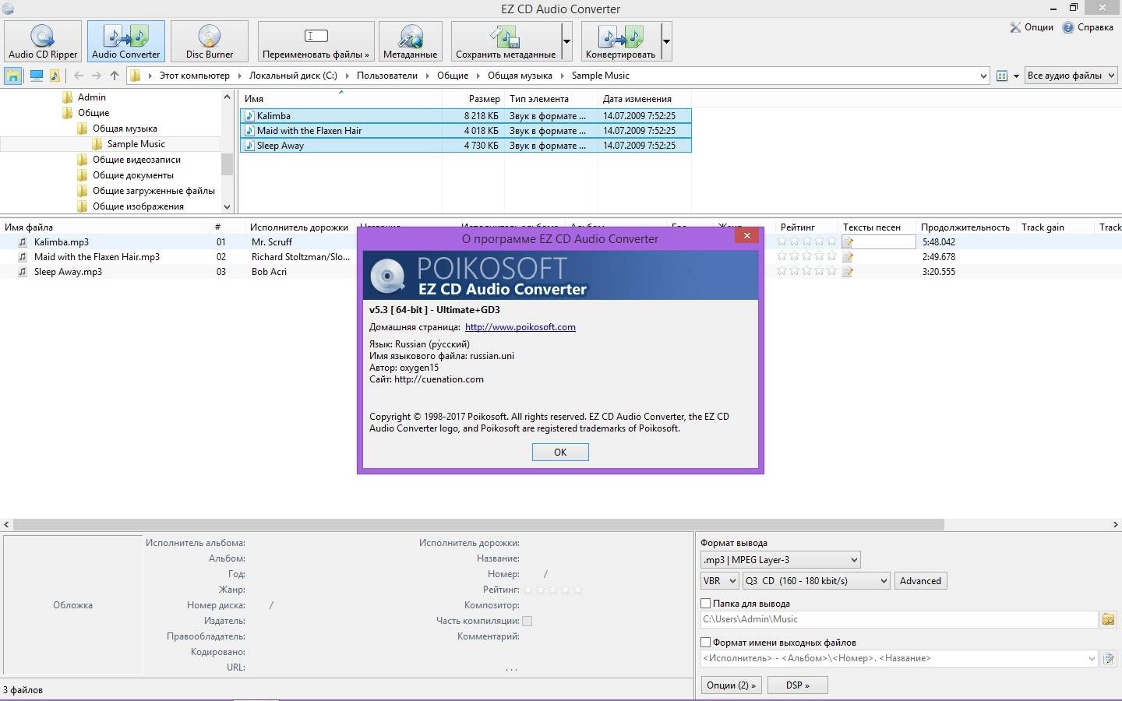Select Sleep Away file in browser list
The width and height of the screenshot is (1122, 701).
[466, 146]
